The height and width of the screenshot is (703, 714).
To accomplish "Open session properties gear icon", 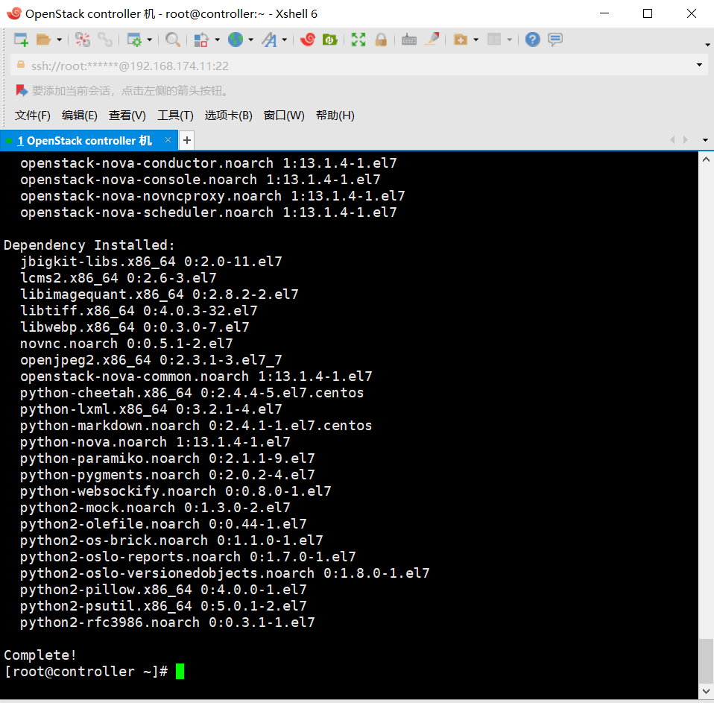I will [x=134, y=40].
